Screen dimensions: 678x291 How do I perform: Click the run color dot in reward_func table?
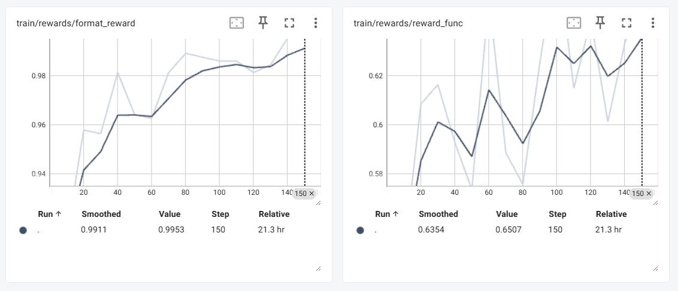pyautogui.click(x=361, y=230)
